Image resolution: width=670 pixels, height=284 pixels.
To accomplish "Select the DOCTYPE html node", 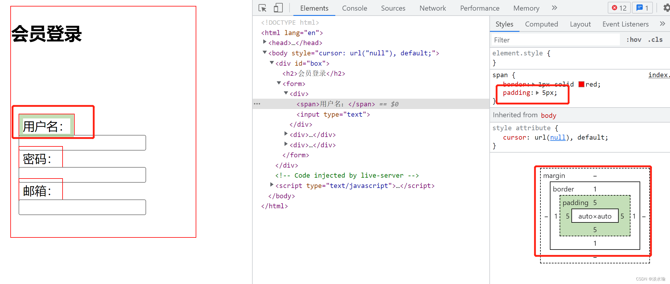I will [x=290, y=22].
